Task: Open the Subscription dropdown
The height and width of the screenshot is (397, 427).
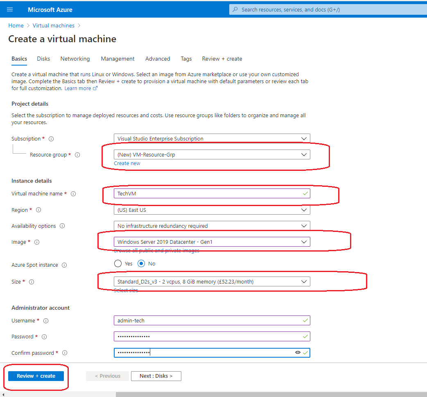Action: (212, 138)
